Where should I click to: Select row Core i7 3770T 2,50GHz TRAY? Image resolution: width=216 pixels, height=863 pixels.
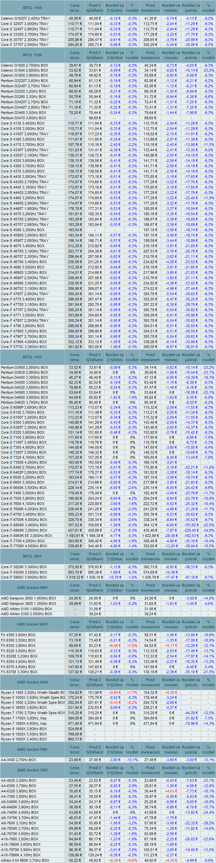tap(108, 45)
